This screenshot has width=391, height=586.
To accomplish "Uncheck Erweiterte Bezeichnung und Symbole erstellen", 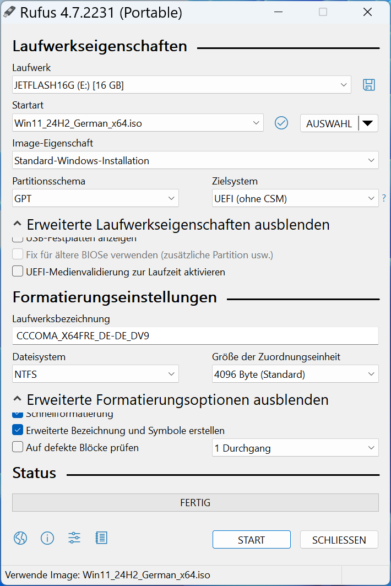I will pyautogui.click(x=18, y=431).
